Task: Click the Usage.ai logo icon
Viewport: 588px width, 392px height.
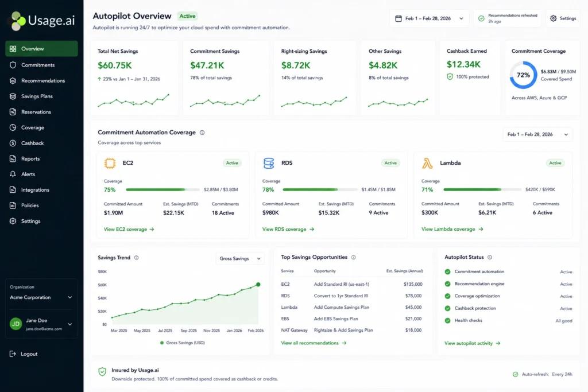Action: click(x=17, y=21)
